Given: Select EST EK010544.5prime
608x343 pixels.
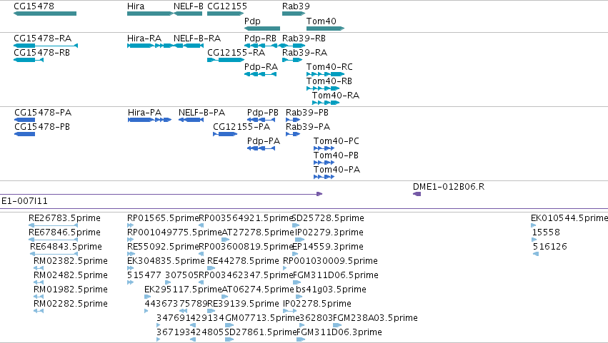Looking at the screenshot, I should tap(534, 225).
